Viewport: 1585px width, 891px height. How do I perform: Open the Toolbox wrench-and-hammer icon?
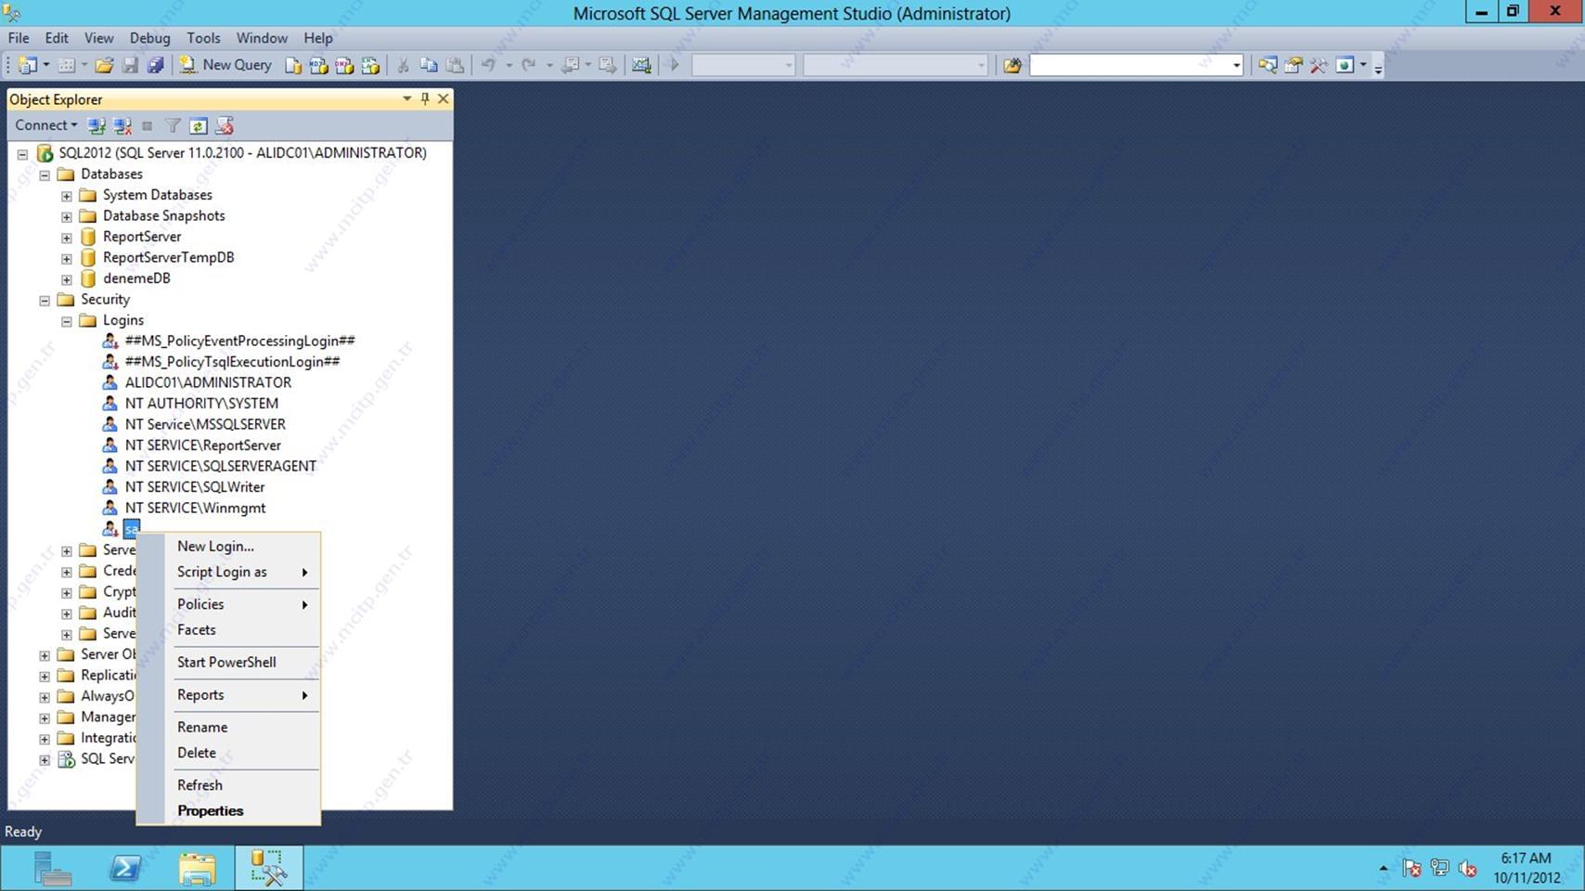[1319, 65]
